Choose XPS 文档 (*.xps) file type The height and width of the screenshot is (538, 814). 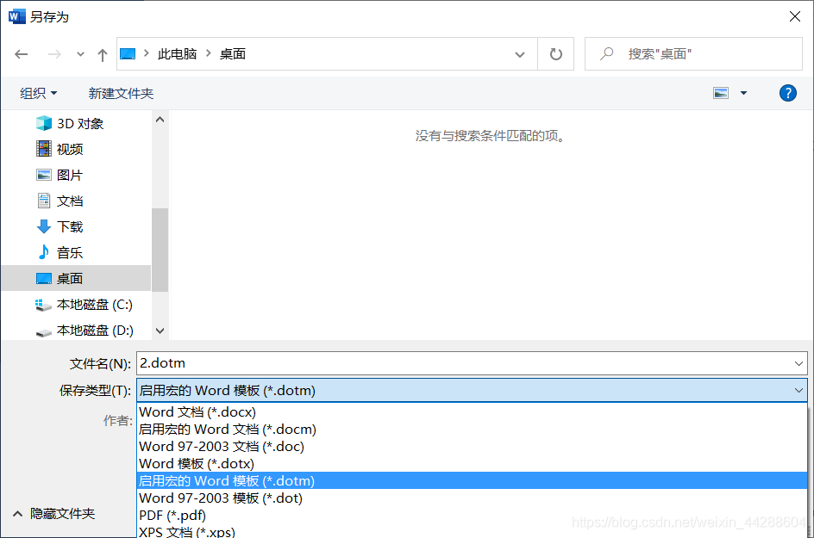pos(472,531)
